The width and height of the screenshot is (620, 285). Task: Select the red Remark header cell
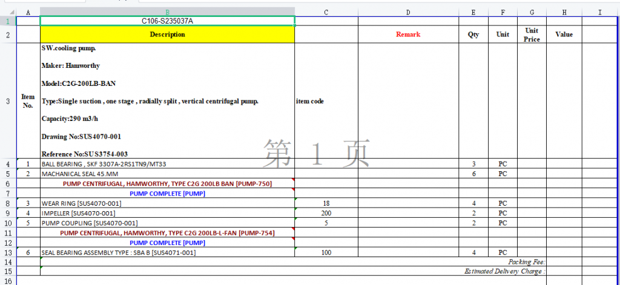[x=408, y=34]
